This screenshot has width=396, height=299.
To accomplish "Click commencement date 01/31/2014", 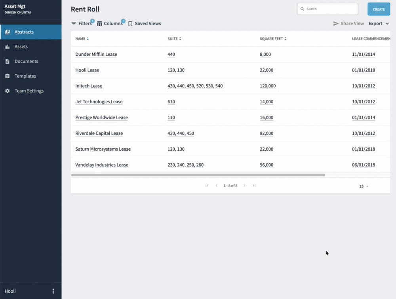I will pos(364,117).
